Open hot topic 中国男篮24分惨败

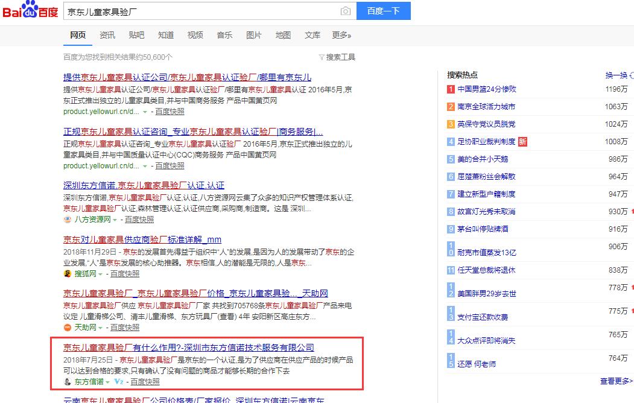(x=486, y=89)
